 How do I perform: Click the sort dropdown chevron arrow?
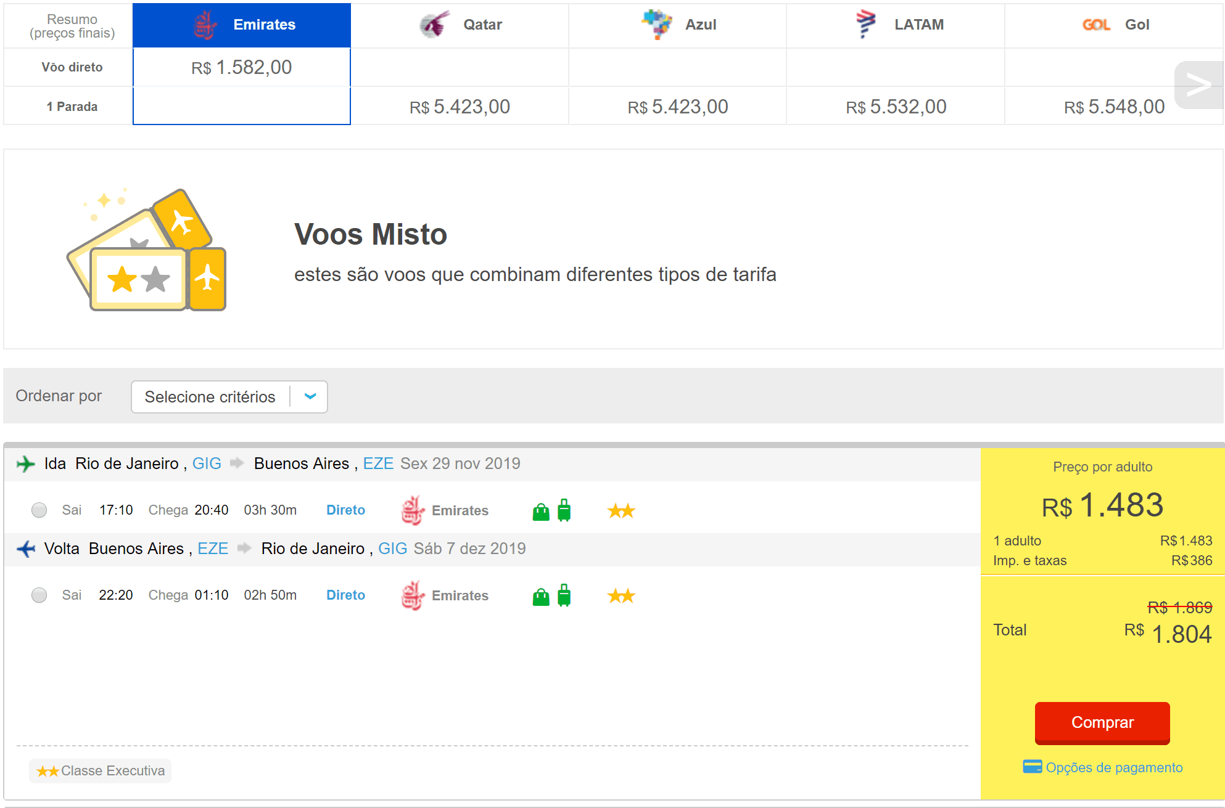coord(310,396)
